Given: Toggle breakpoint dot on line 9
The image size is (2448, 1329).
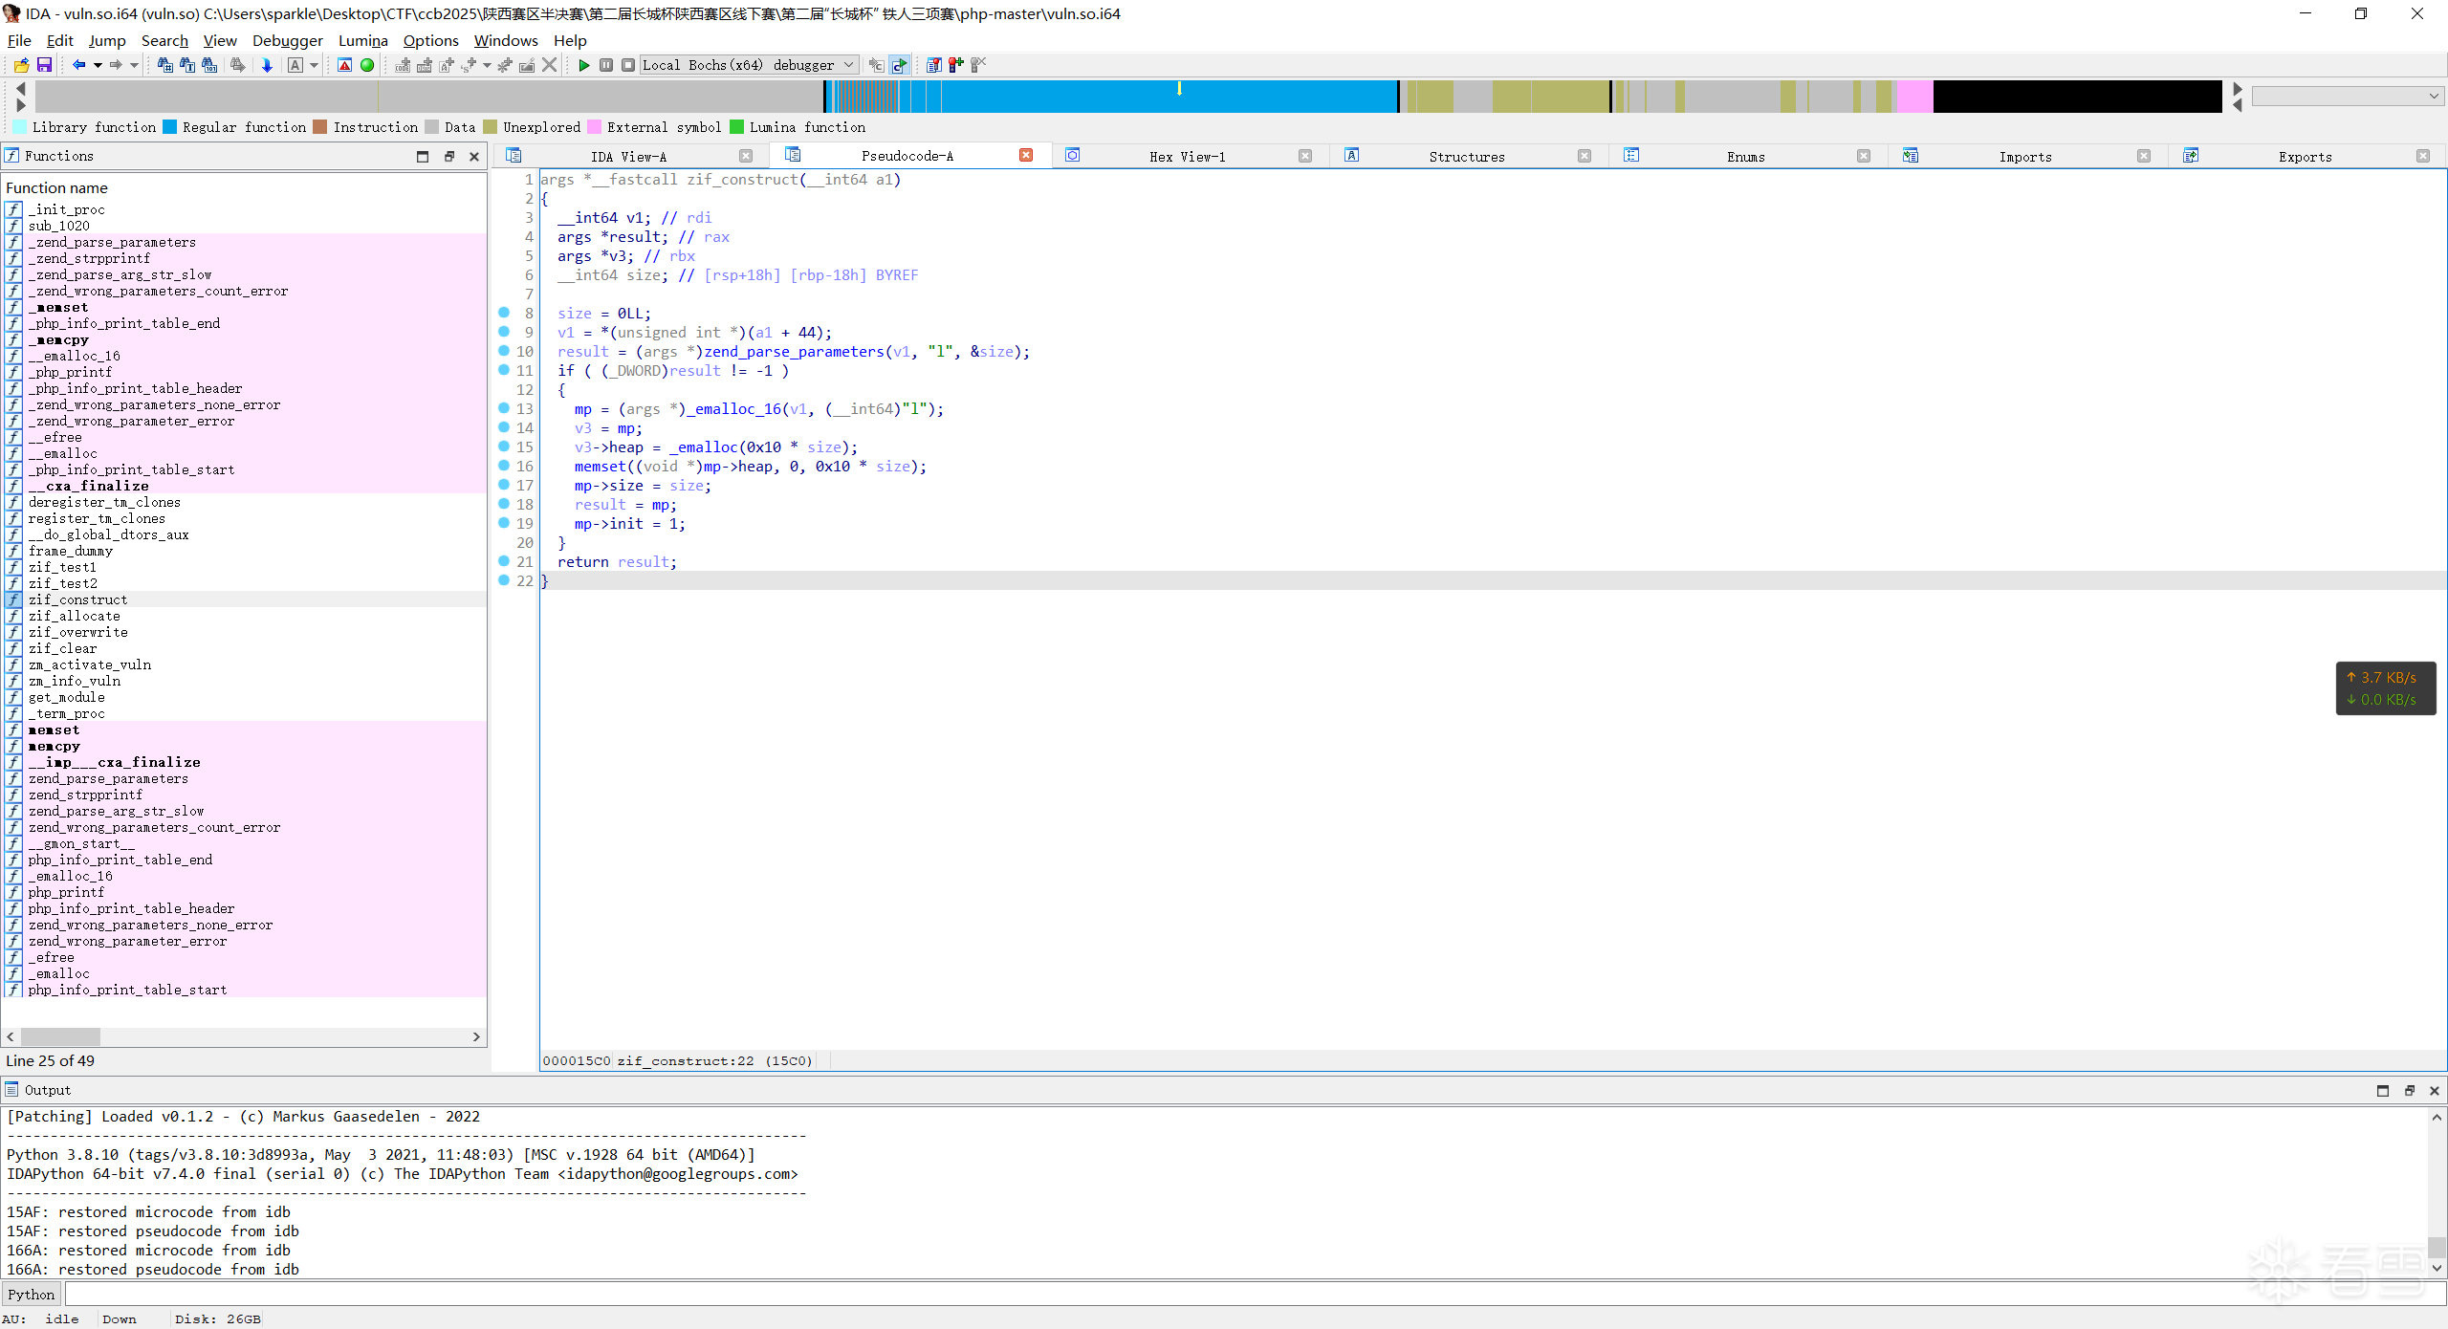Looking at the screenshot, I should click(504, 332).
